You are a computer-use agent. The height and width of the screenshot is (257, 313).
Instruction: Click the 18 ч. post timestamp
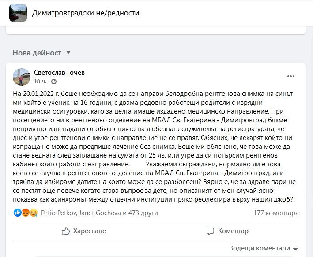point(40,81)
